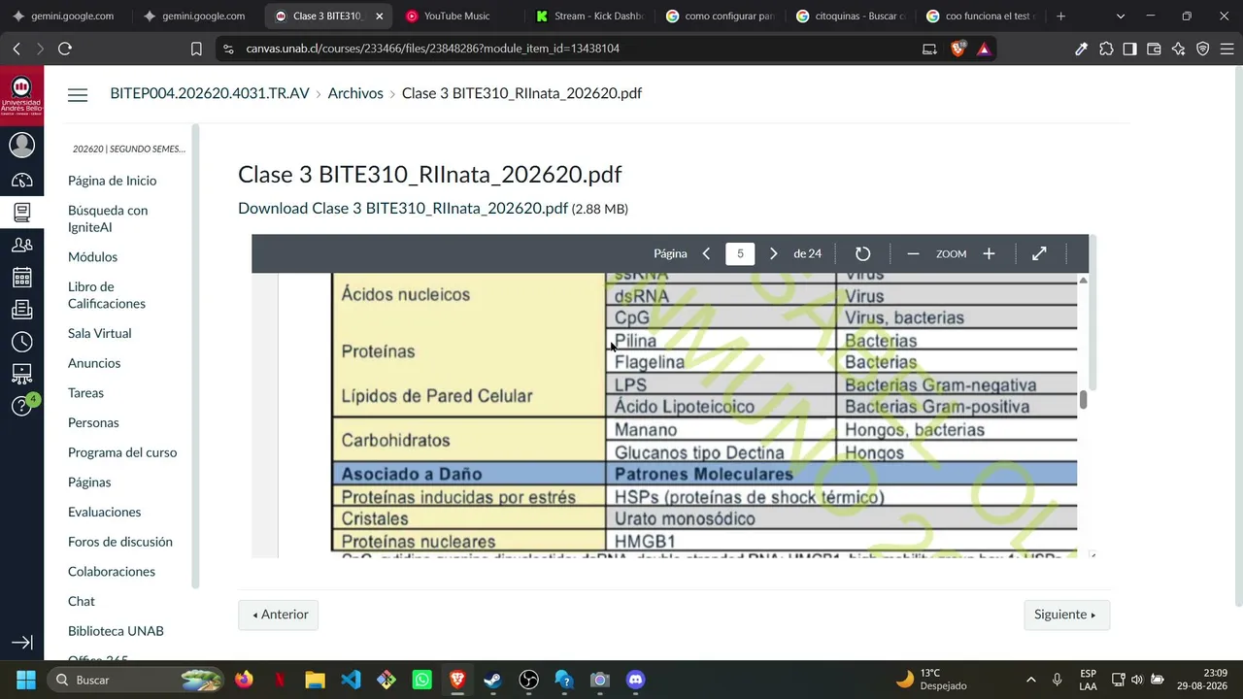The image size is (1243, 699).
Task: Close the Clase 3 BITE310 tab
Action: (x=379, y=17)
